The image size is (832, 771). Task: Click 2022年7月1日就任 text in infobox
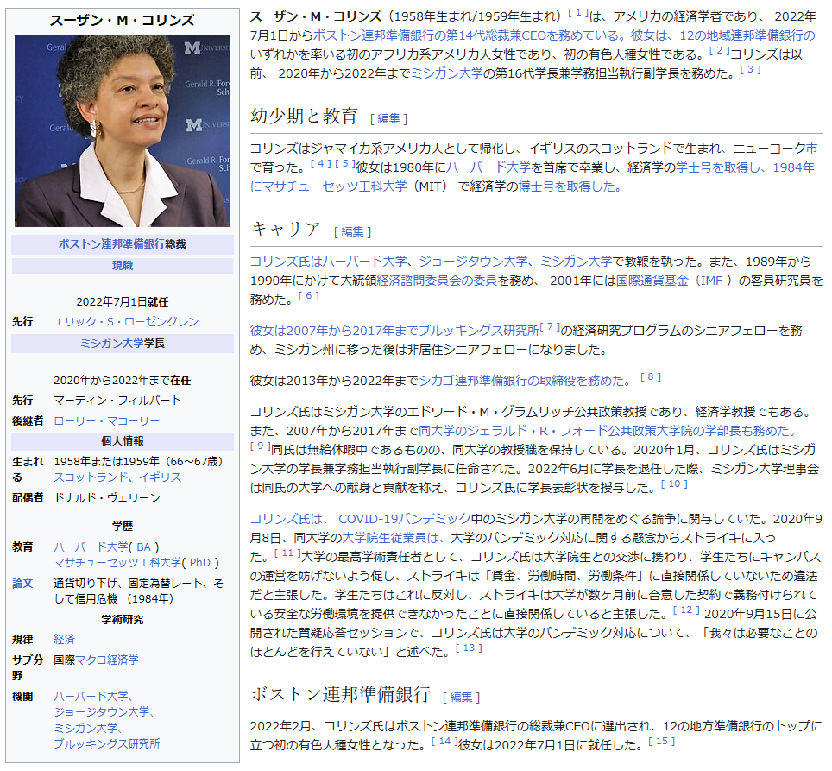(x=122, y=302)
